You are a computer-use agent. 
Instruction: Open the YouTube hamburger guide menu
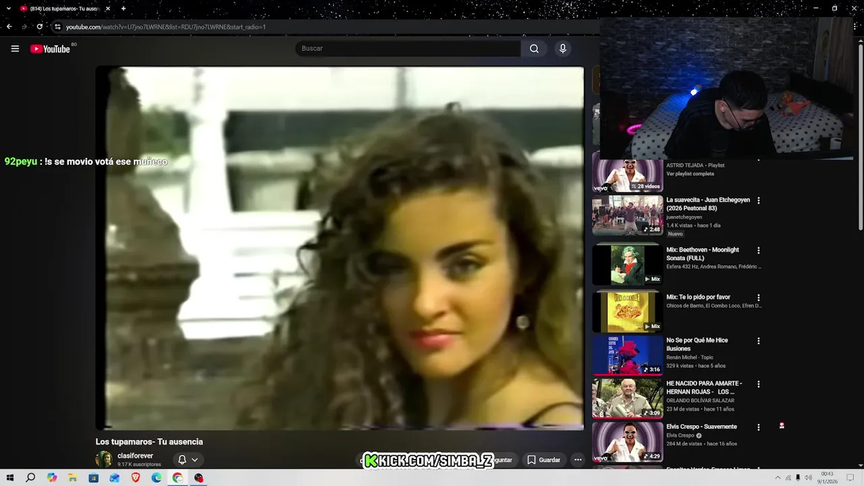15,49
